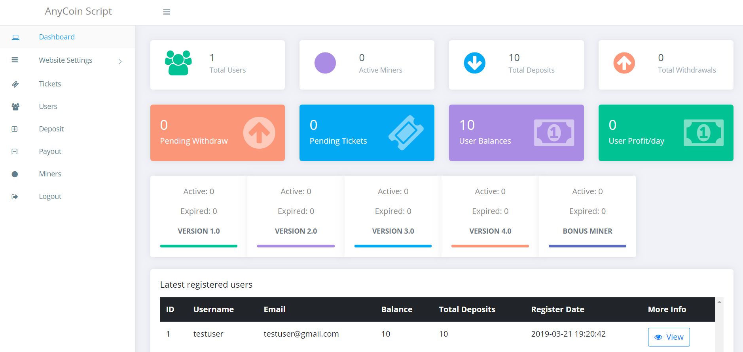The width and height of the screenshot is (743, 352).
Task: Click the purple Version 2.0 progress bar
Action: 296,246
